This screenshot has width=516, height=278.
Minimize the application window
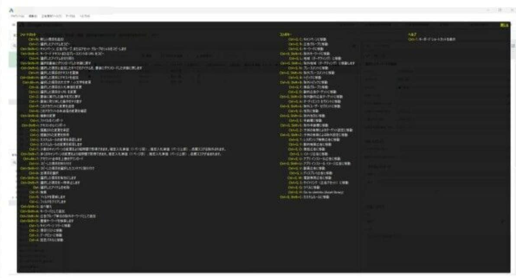pos(489,10)
